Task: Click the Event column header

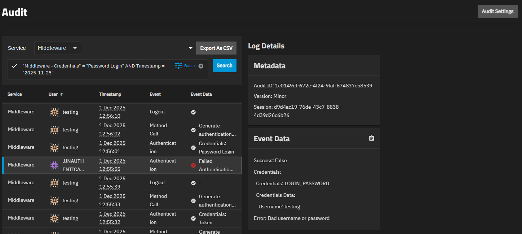Action: point(155,94)
